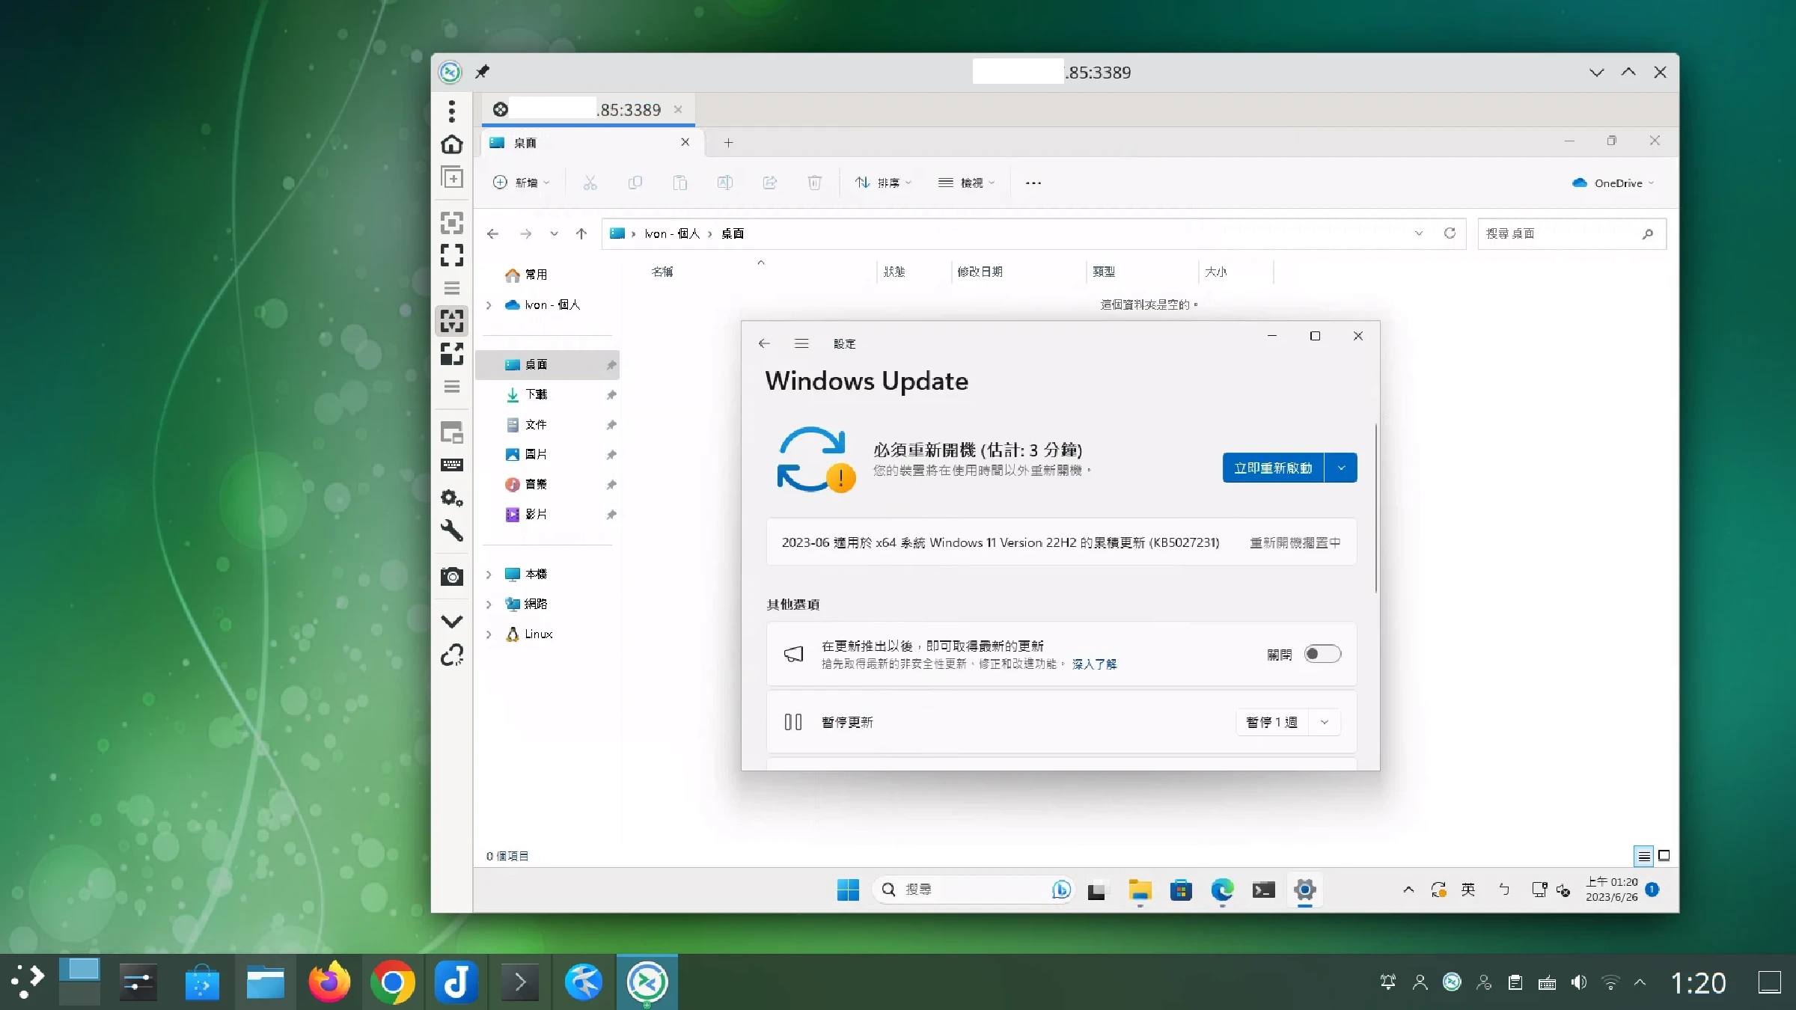Click the Remmina preferences gears icon
Image resolution: width=1796 pixels, height=1010 pixels.
coord(451,498)
